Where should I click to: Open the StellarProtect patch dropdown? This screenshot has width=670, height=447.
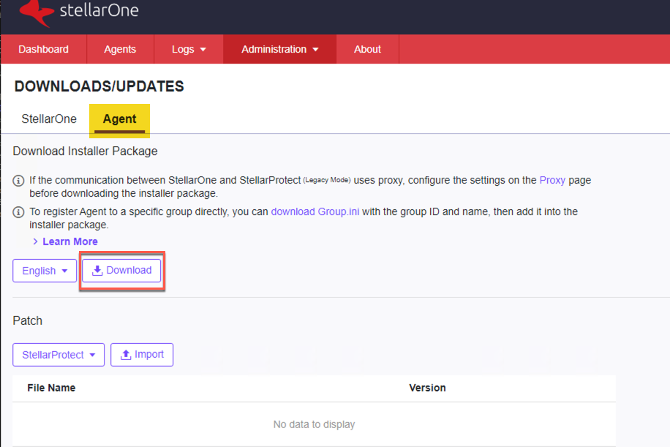[59, 355]
